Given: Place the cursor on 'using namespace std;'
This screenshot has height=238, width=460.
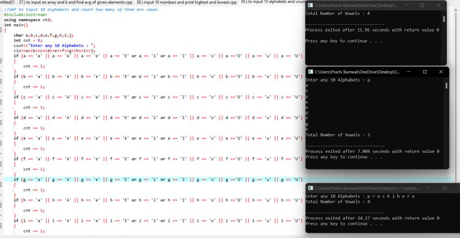Looking at the screenshot, I should click(x=28, y=20).
